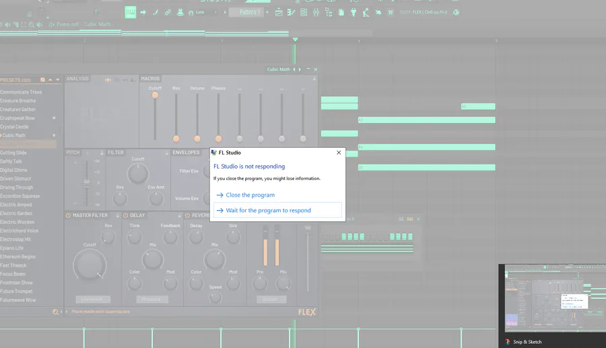
Task: Toggle the magnet snap icon beside Line
Action: click(x=191, y=13)
